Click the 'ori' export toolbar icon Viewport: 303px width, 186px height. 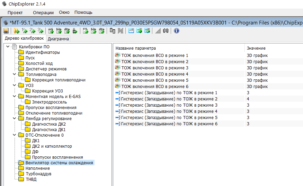coord(51,31)
